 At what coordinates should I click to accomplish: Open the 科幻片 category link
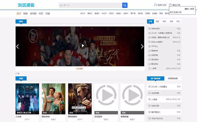[x=104, y=13]
